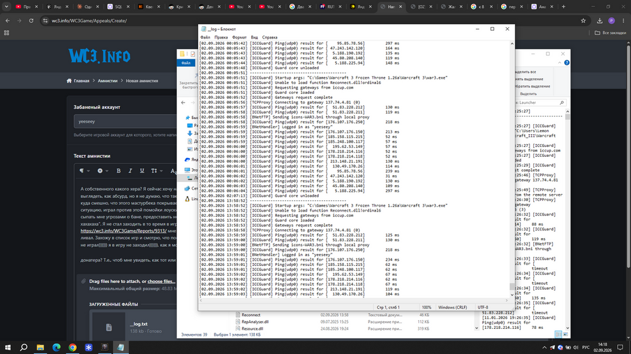Open File Explorer from taskbar
This screenshot has height=354, width=631.
(x=40, y=347)
